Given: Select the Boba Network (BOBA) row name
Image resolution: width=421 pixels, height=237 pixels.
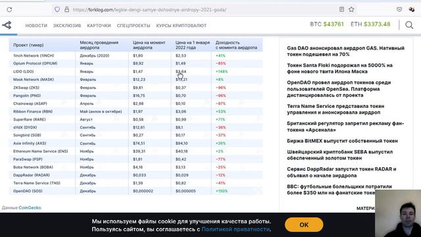Looking at the screenshot, I should coord(33,167).
